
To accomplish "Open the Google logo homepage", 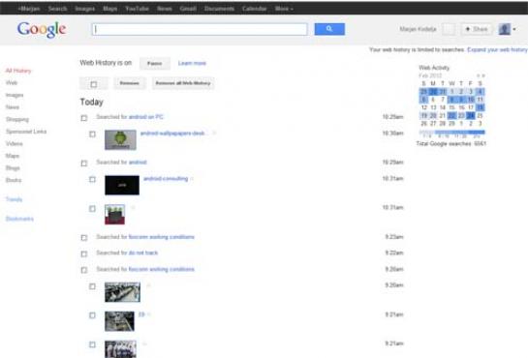I will (42, 30).
